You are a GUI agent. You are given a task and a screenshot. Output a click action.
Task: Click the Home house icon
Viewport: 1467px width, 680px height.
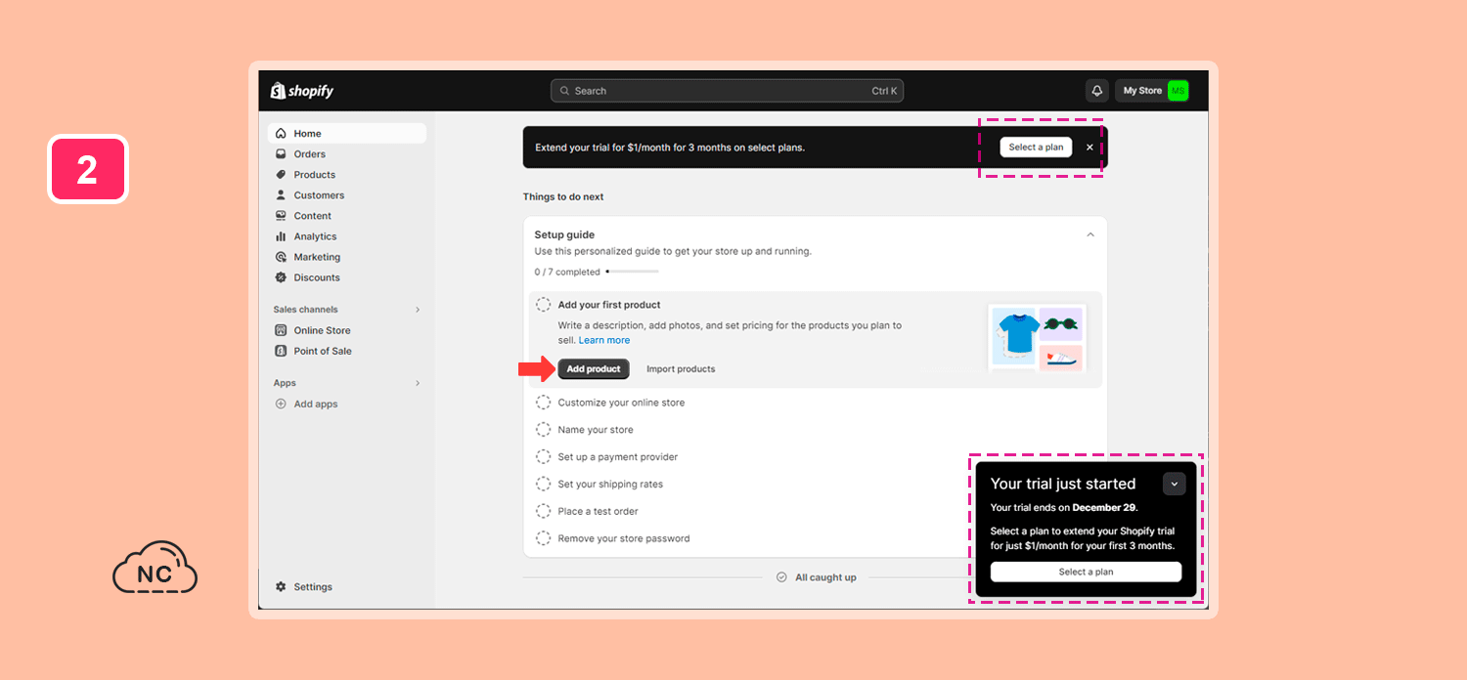coord(281,134)
